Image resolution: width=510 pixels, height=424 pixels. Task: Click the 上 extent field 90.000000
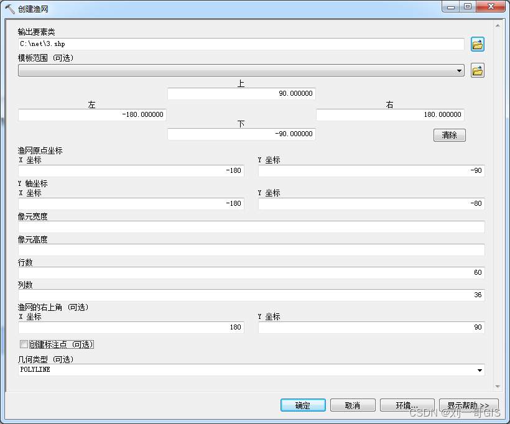(241, 94)
